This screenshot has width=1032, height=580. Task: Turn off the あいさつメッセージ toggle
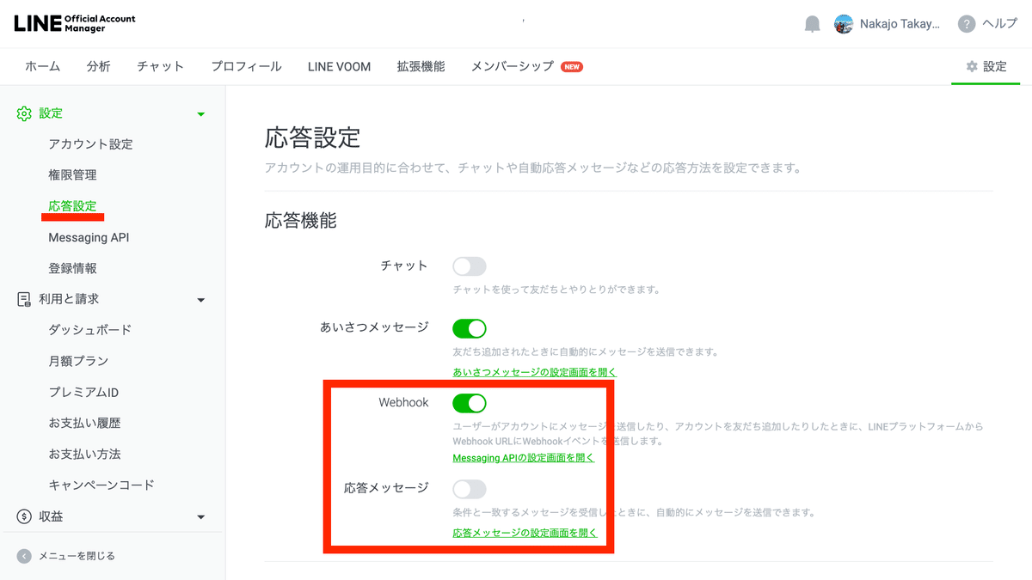point(470,328)
